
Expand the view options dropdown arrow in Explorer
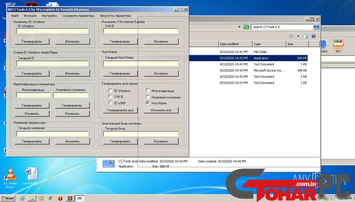[x=298, y=36]
